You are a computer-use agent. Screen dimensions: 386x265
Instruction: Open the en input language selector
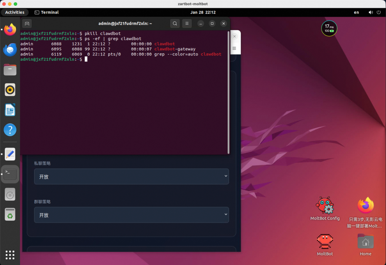coord(356,12)
